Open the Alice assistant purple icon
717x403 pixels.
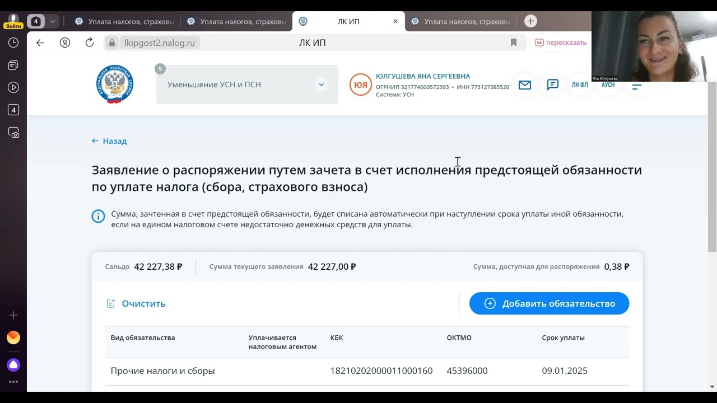click(13, 365)
